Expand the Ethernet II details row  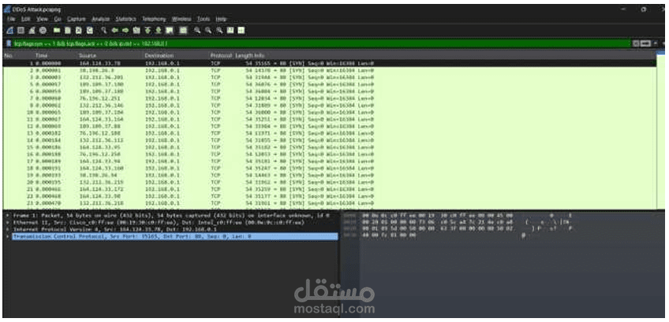pos(8,222)
